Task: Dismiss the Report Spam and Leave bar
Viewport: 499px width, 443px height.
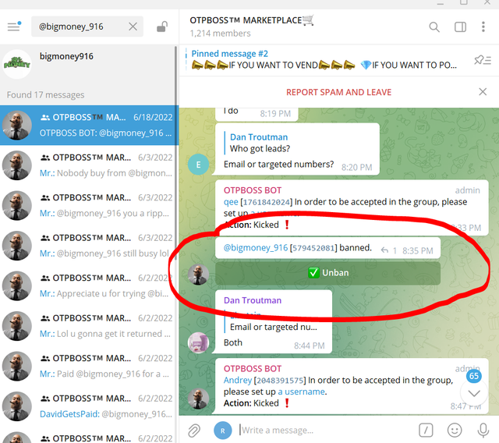Action: [x=483, y=92]
